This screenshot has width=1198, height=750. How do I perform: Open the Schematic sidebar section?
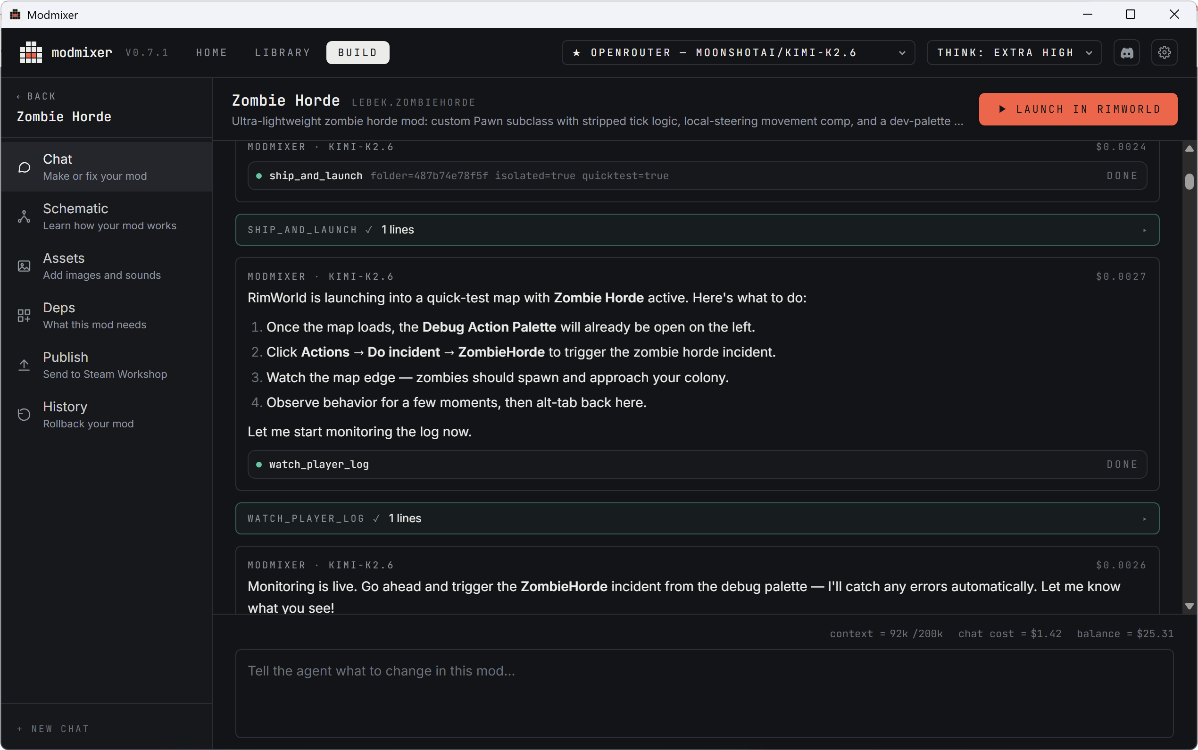click(107, 217)
